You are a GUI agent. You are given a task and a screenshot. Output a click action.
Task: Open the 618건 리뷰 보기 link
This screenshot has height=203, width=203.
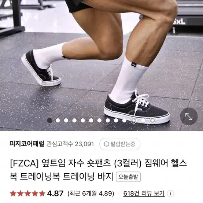click(144, 193)
